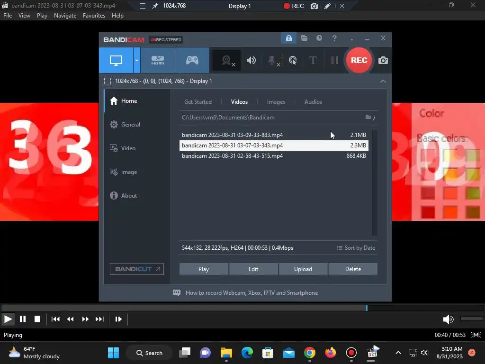Toggle webcam overlay icon
The width and height of the screenshot is (485, 364).
click(x=227, y=60)
